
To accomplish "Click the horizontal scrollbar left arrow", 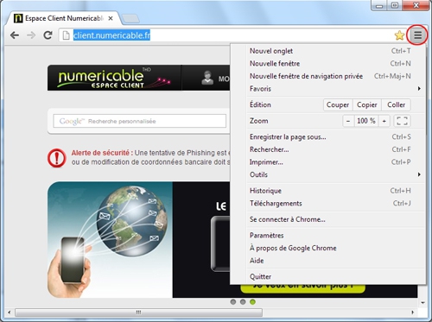I will pyautogui.click(x=9, y=313).
